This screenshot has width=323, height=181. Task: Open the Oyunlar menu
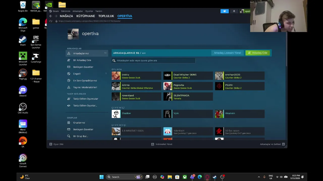pos(89,11)
